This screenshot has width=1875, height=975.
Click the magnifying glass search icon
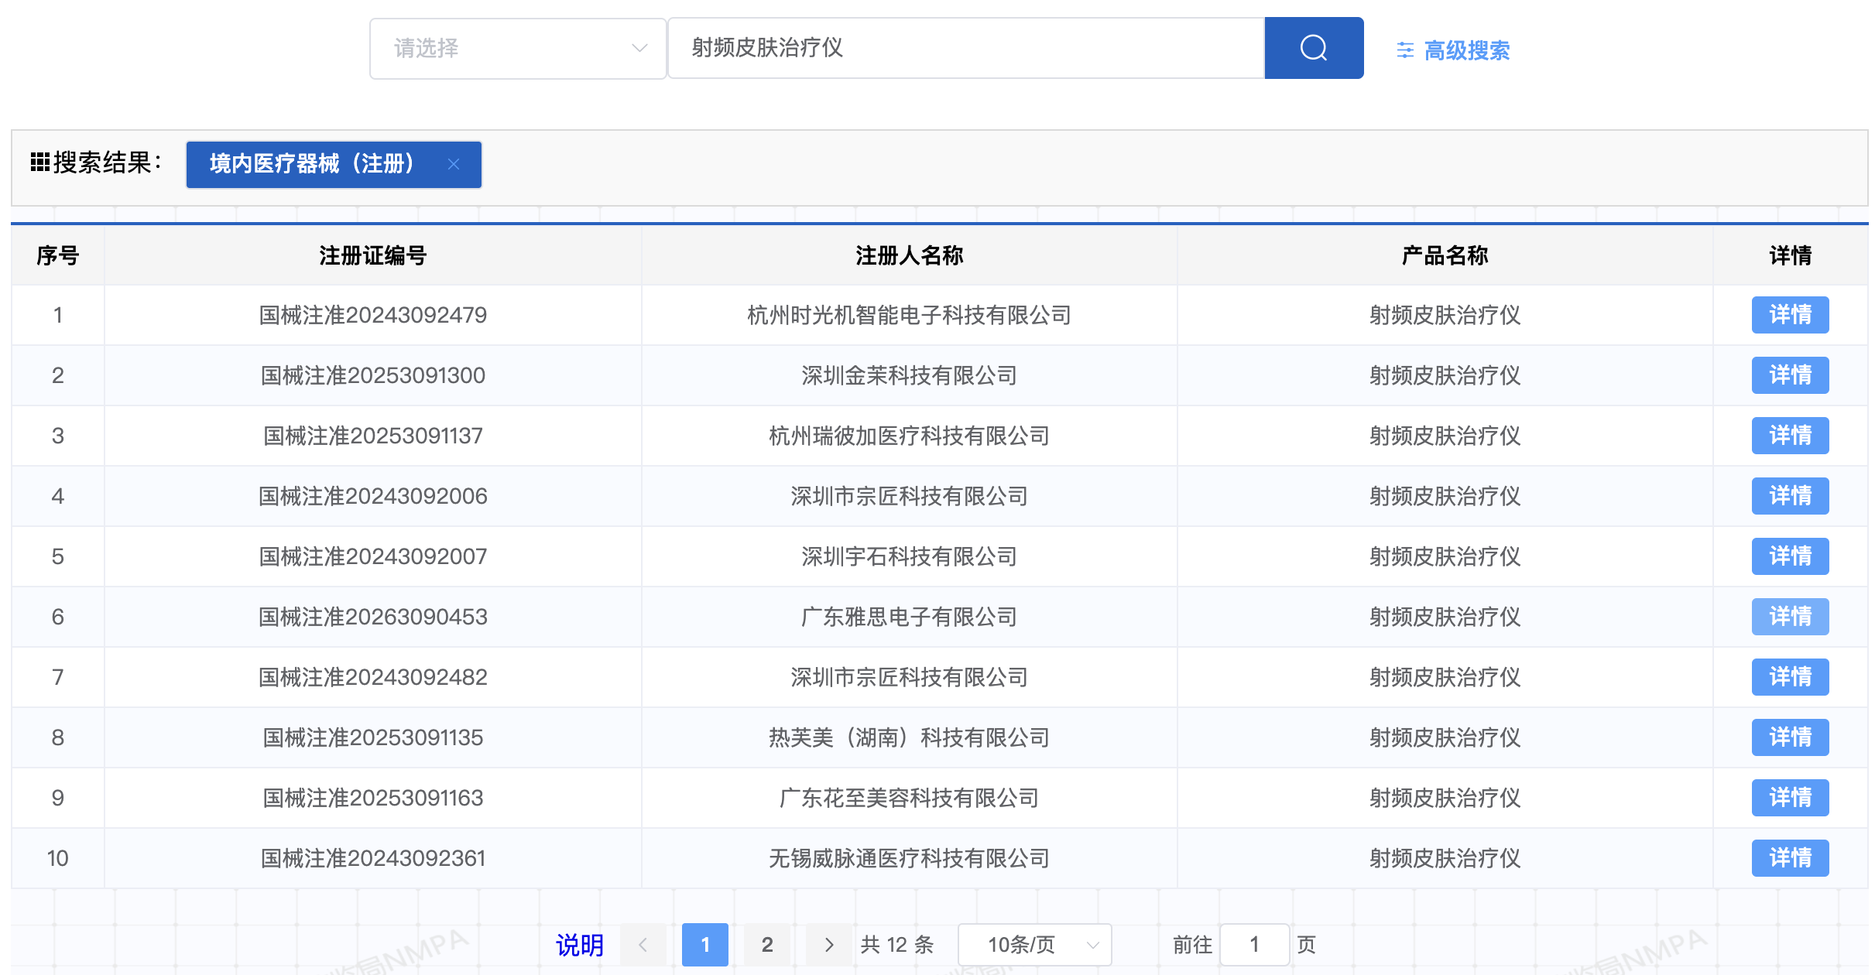coord(1313,48)
